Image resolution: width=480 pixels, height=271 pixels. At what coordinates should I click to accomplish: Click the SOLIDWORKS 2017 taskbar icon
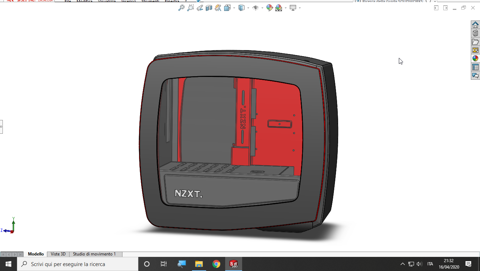[234, 264]
